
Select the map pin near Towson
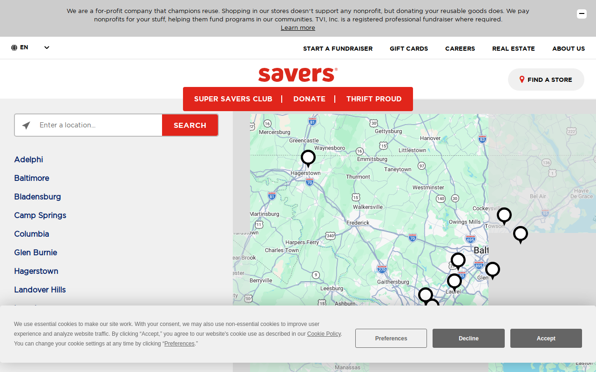(x=504, y=216)
